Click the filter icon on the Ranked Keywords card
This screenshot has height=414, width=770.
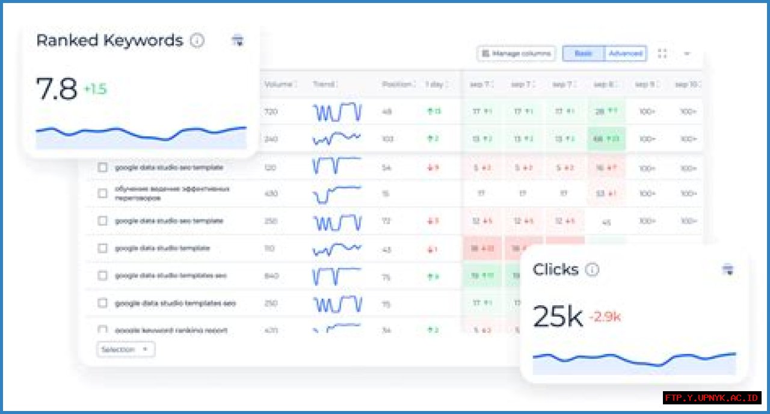(x=238, y=41)
